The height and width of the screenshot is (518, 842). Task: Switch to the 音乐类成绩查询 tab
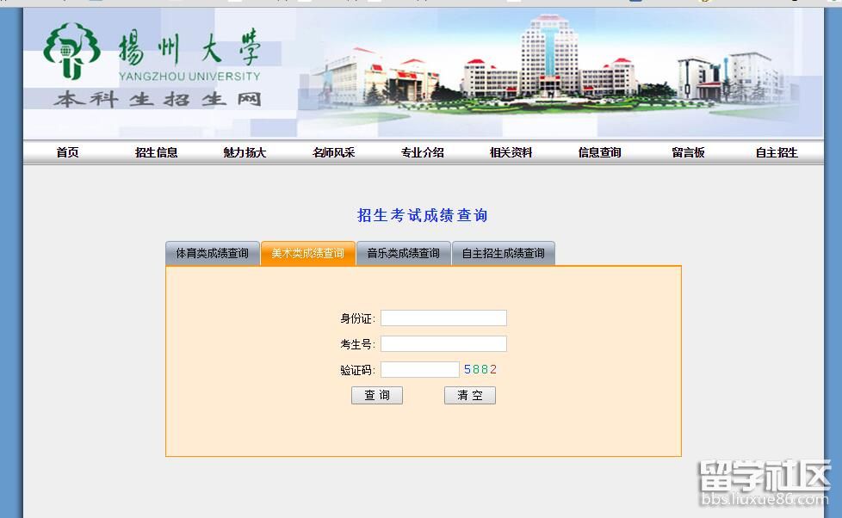[x=403, y=253]
